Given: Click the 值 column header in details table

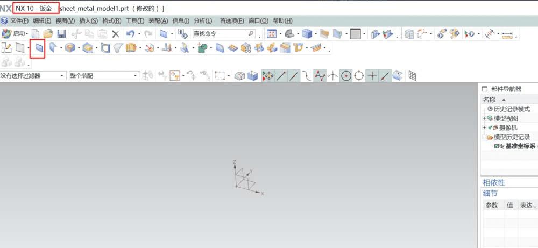Looking at the screenshot, I should pyautogui.click(x=511, y=205).
